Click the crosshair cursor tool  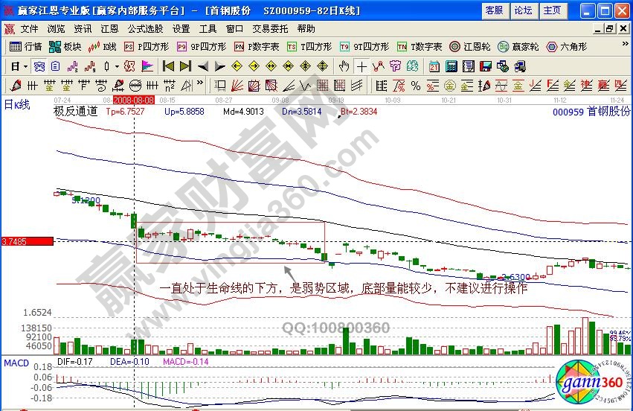(362, 66)
